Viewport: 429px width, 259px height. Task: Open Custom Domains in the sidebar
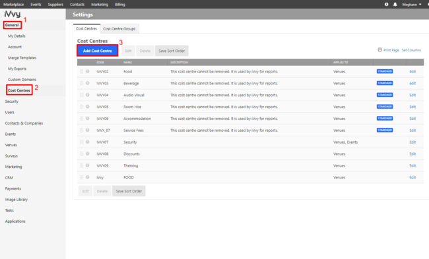click(22, 80)
